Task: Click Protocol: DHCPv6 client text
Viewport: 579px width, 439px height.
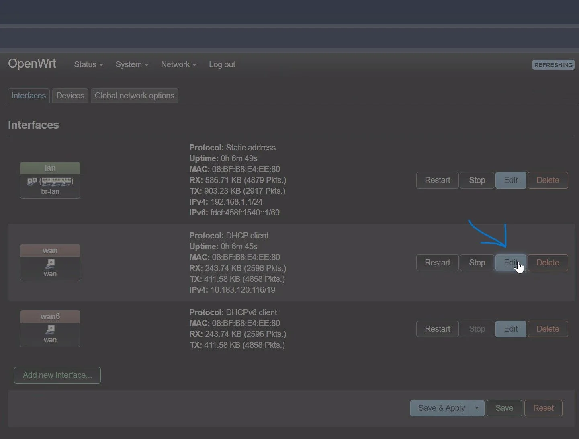Action: tap(233, 312)
